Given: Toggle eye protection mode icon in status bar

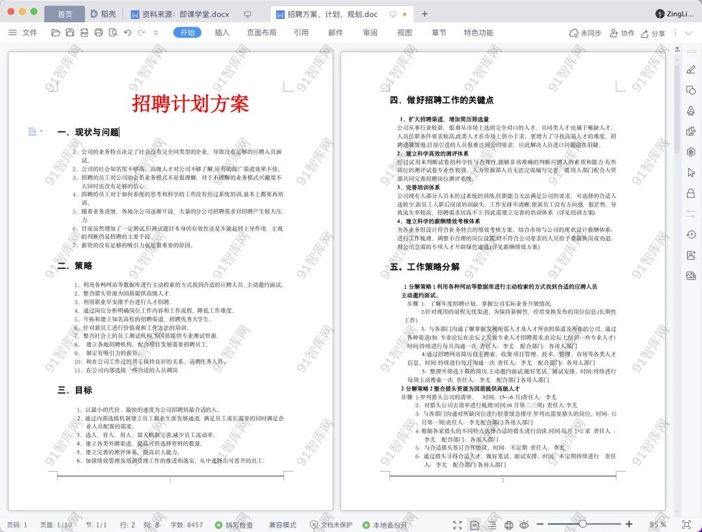Looking at the screenshot, I should pyautogui.click(x=524, y=525).
